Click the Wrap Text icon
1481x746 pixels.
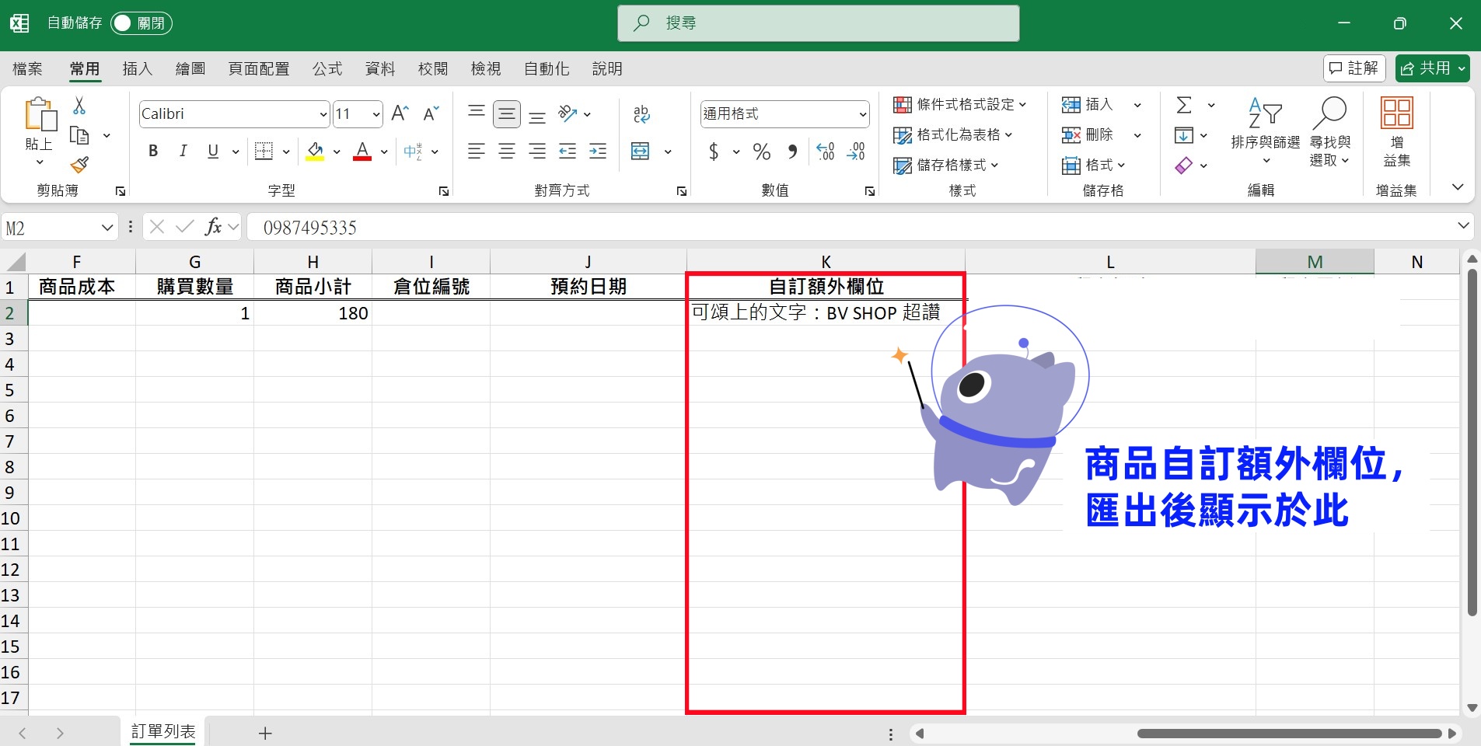tap(641, 114)
